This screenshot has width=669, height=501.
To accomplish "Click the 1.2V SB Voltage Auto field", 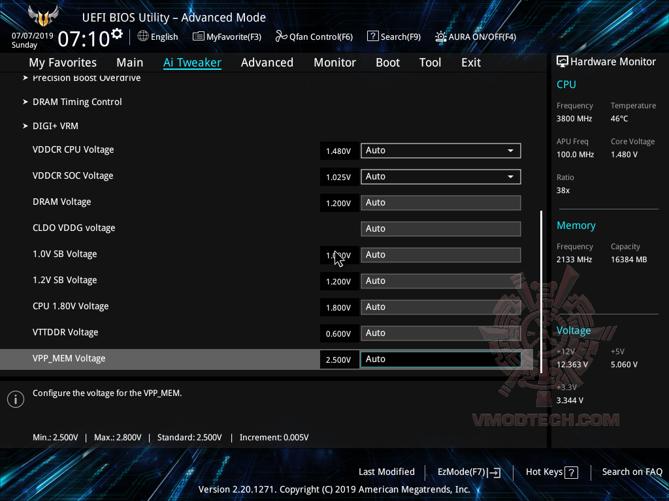I will tap(441, 281).
